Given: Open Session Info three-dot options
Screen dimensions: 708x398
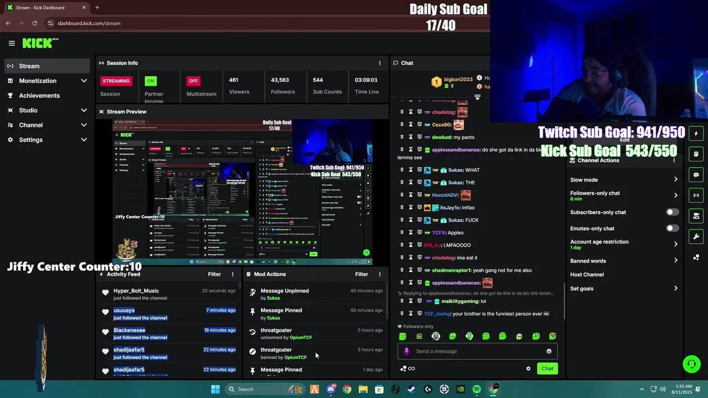Looking at the screenshot, I should [379, 63].
